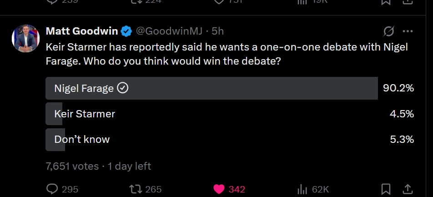View post analytics bar chart icon
The width and height of the screenshot is (433, 197).
[302, 189]
